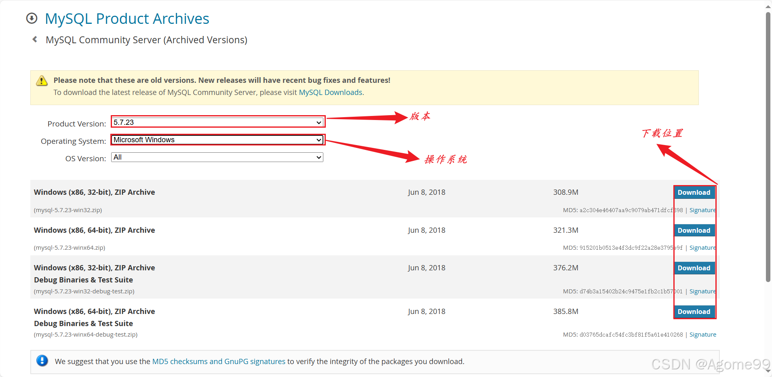Screen dimensions: 772x377
Task: Select the MySQL Community Server Archived Versions heading
Action: (x=147, y=40)
